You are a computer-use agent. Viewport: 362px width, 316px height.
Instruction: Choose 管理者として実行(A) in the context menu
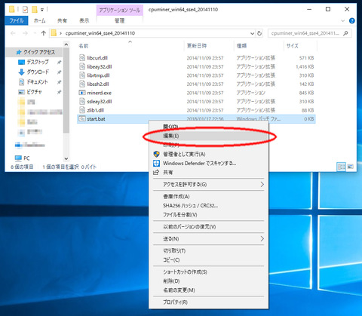click(209, 154)
